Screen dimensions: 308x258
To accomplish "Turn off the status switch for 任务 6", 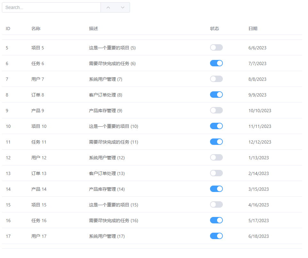I will click(x=216, y=63).
